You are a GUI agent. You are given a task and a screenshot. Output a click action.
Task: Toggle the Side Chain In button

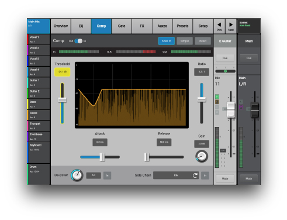coord(205,176)
